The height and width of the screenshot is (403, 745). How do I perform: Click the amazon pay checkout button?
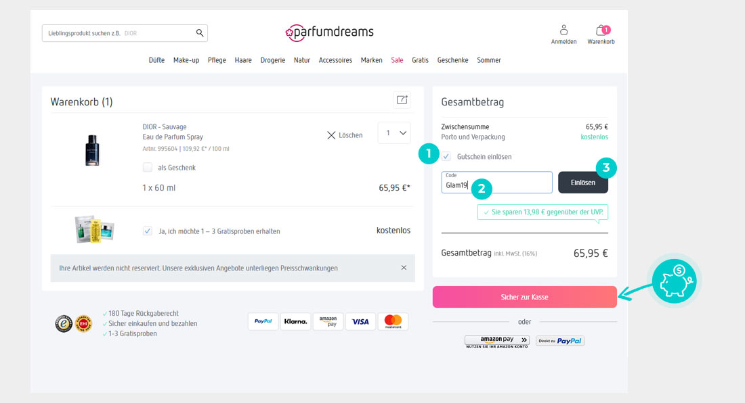pos(497,341)
